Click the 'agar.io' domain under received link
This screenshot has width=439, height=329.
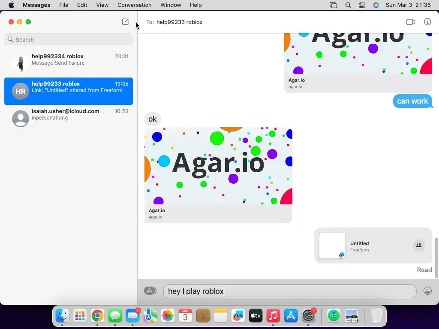tap(155, 217)
